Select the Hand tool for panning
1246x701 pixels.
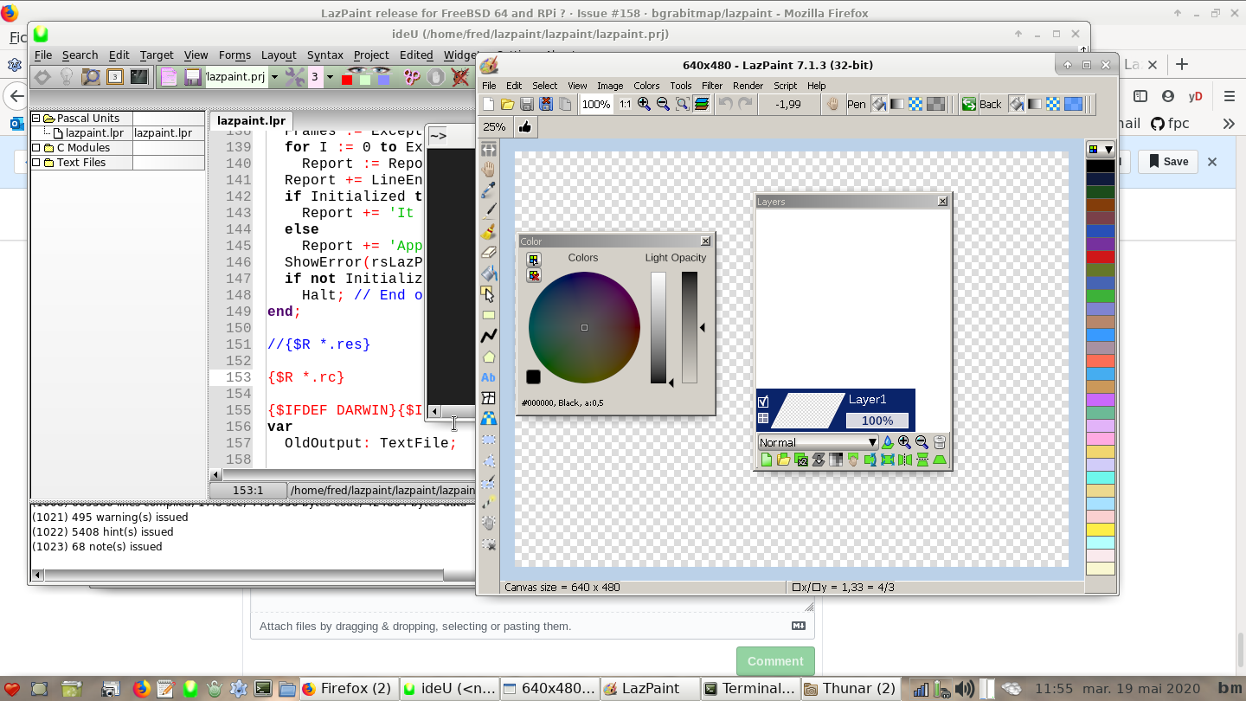[489, 168]
